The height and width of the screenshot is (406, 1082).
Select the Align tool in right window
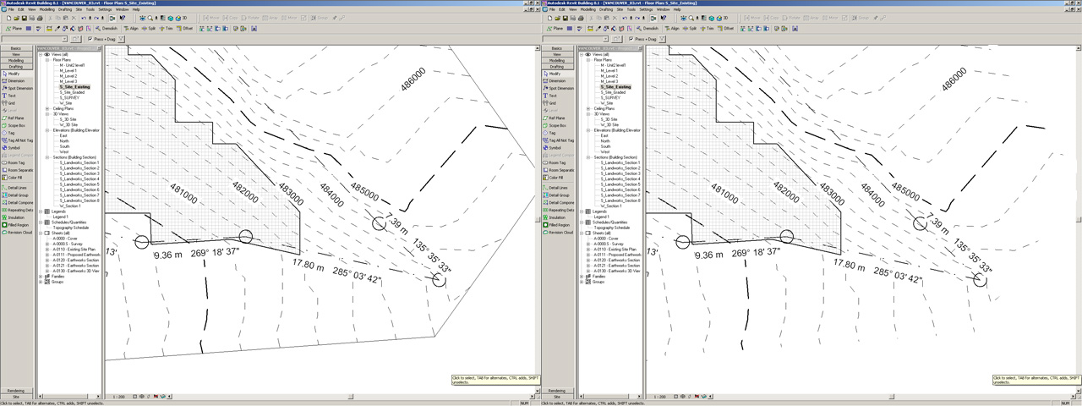[x=673, y=28]
